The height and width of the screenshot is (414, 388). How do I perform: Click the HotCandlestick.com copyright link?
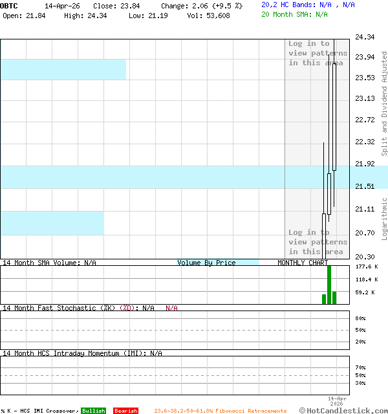[x=343, y=410]
